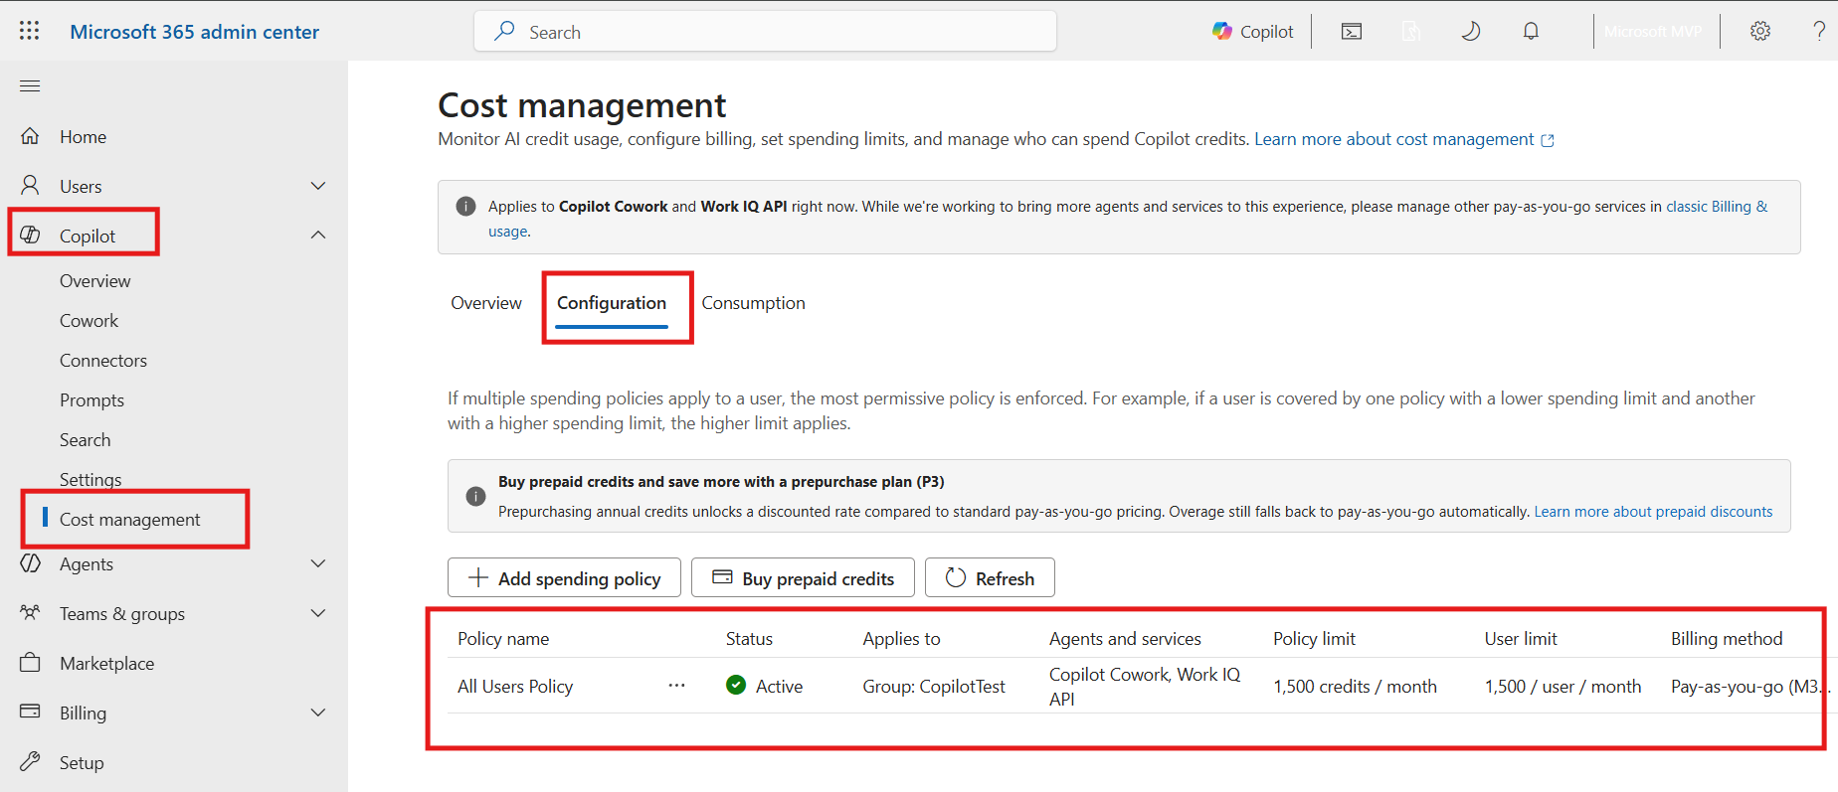Screen dimensions: 1838x792
Task: Click the Policy limit column header
Action: click(1314, 639)
